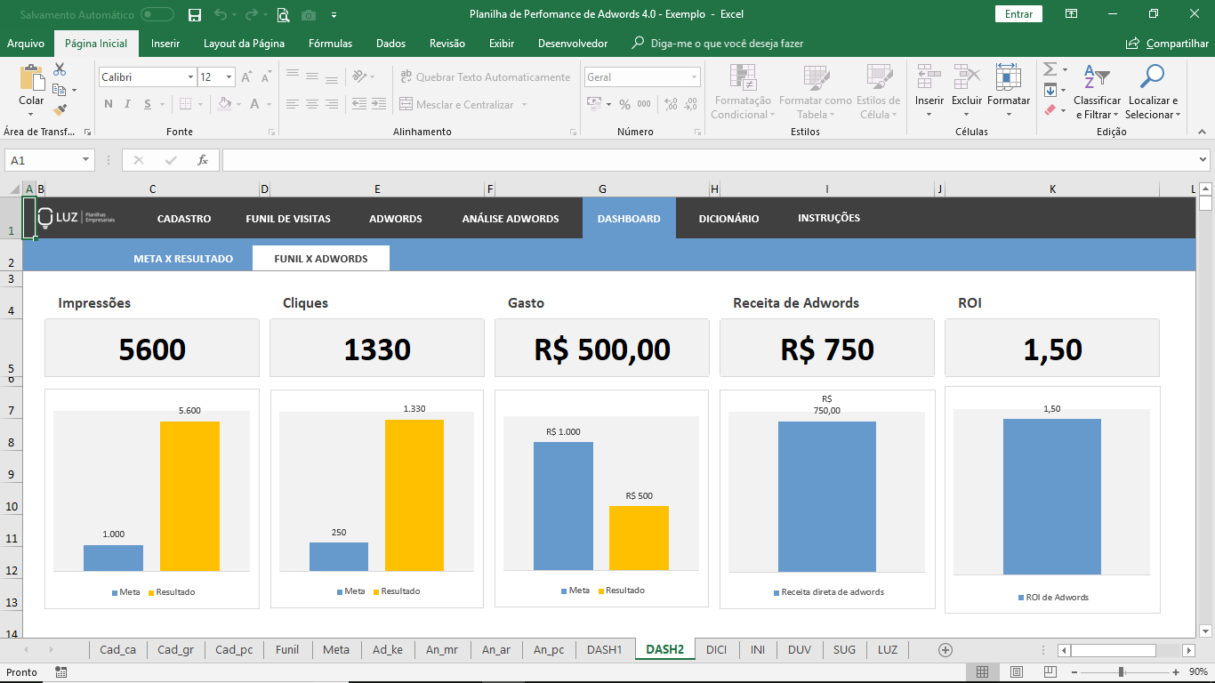This screenshot has width=1215, height=683.
Task: Click the Diga-me search field
Action: pos(718,44)
